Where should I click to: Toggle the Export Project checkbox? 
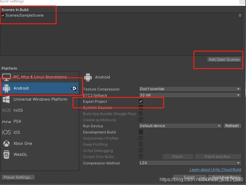141,101
